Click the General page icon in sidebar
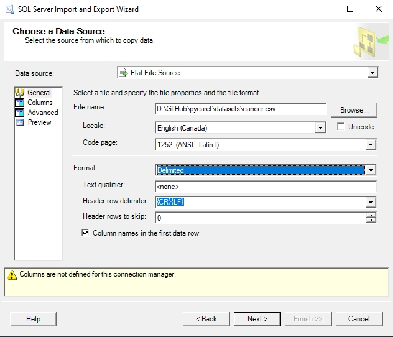 click(x=19, y=93)
